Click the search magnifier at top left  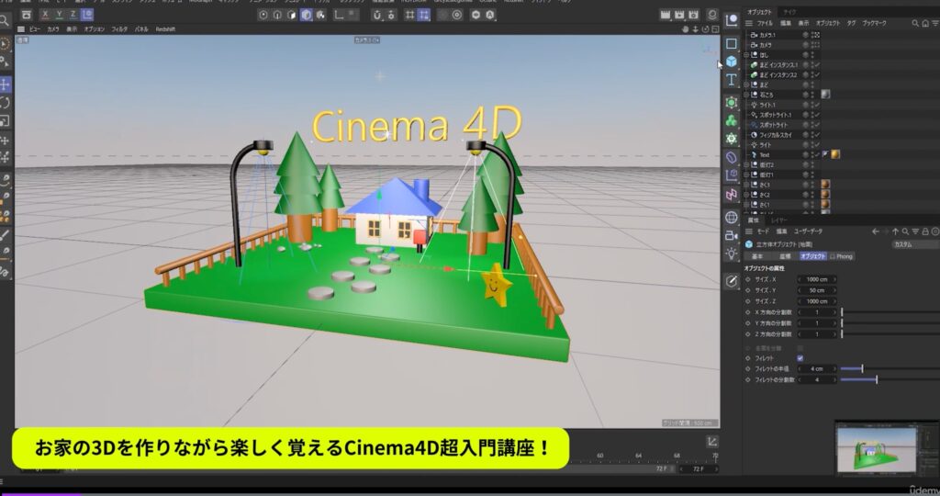pyautogui.click(x=5, y=21)
